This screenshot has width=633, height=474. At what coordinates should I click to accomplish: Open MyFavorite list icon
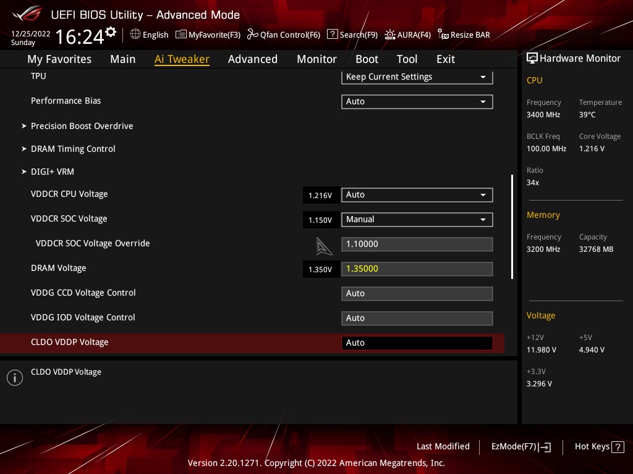pyautogui.click(x=181, y=35)
